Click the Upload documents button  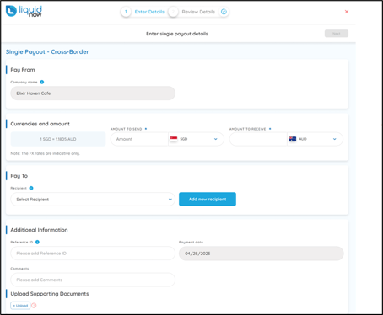(20, 306)
